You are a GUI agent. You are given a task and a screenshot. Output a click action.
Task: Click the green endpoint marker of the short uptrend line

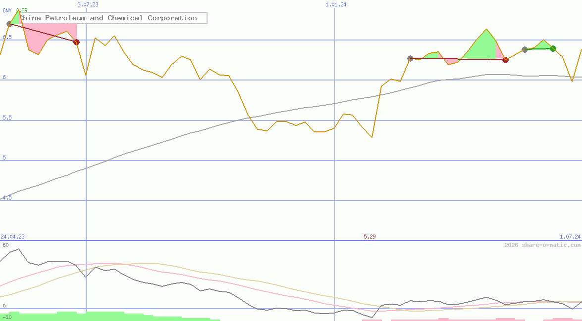click(x=553, y=48)
